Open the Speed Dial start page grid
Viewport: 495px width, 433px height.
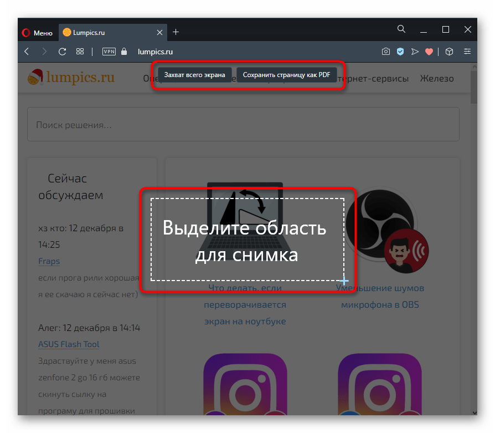80,52
